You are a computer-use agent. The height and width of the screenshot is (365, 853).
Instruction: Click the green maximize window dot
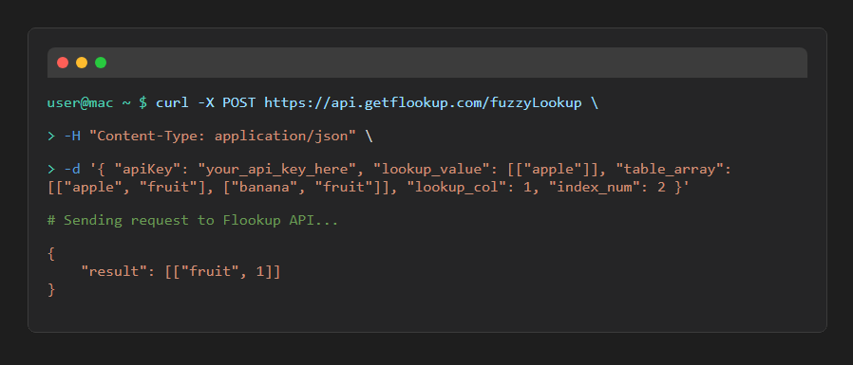point(101,63)
